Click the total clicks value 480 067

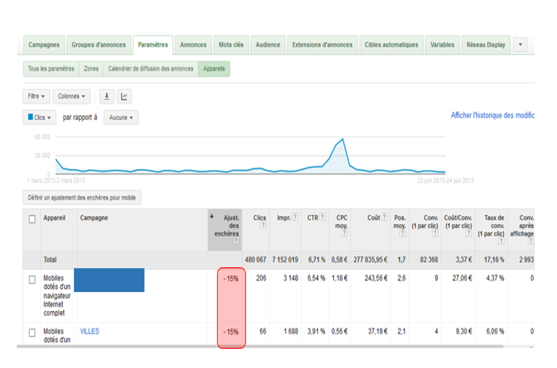pyautogui.click(x=256, y=260)
